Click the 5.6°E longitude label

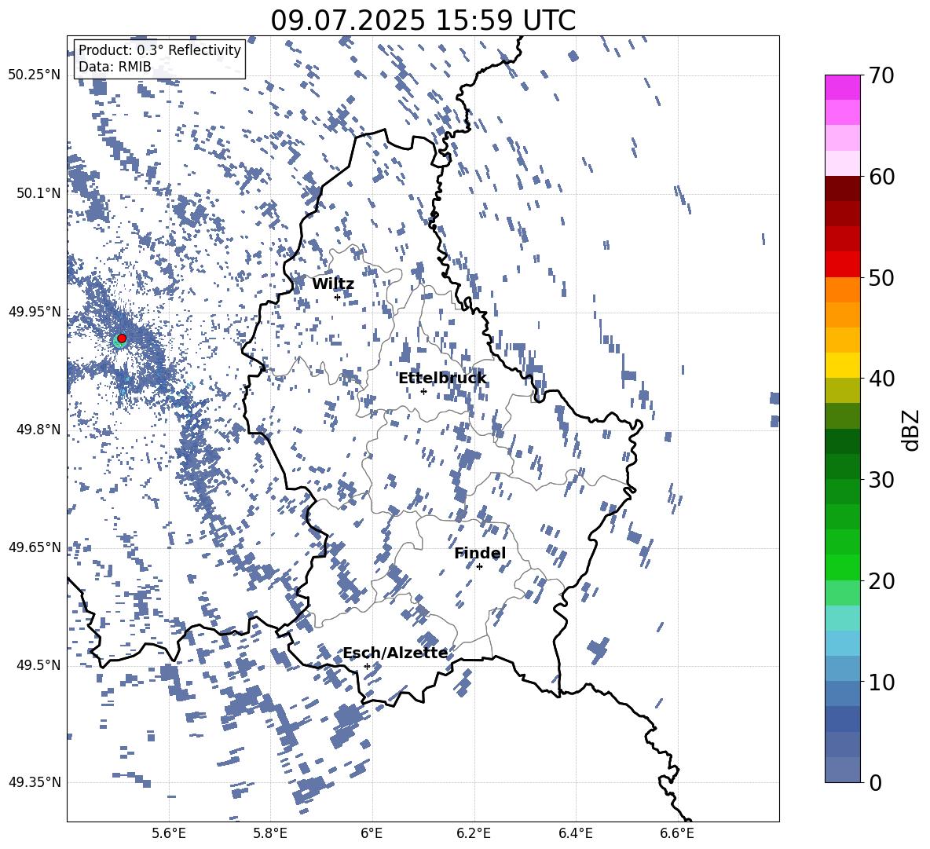tap(169, 833)
